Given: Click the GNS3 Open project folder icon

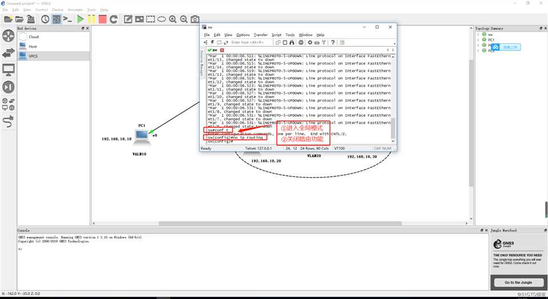Looking at the screenshot, I should [19, 19].
